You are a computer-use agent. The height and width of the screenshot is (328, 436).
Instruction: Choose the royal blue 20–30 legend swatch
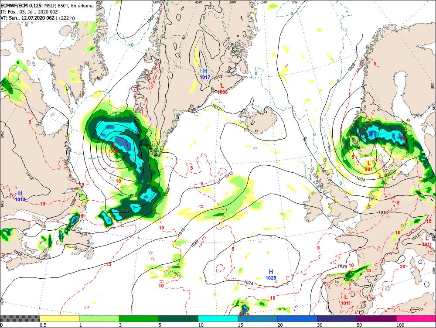coord(297,318)
